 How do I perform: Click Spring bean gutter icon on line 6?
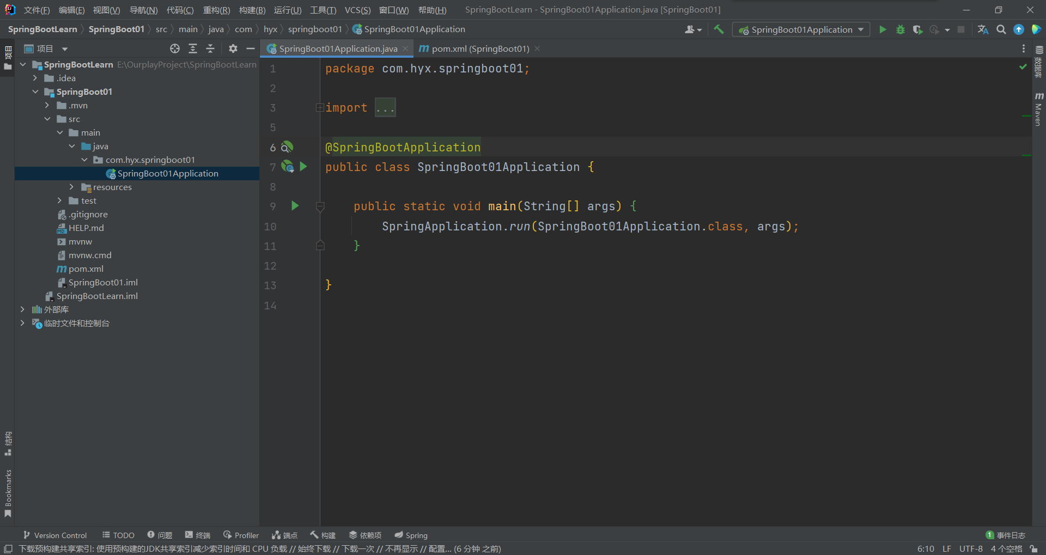click(x=287, y=147)
